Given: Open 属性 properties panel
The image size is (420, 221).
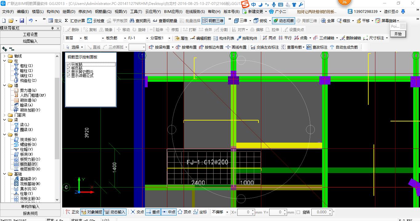Looking at the screenshot, I should tap(182, 38).
